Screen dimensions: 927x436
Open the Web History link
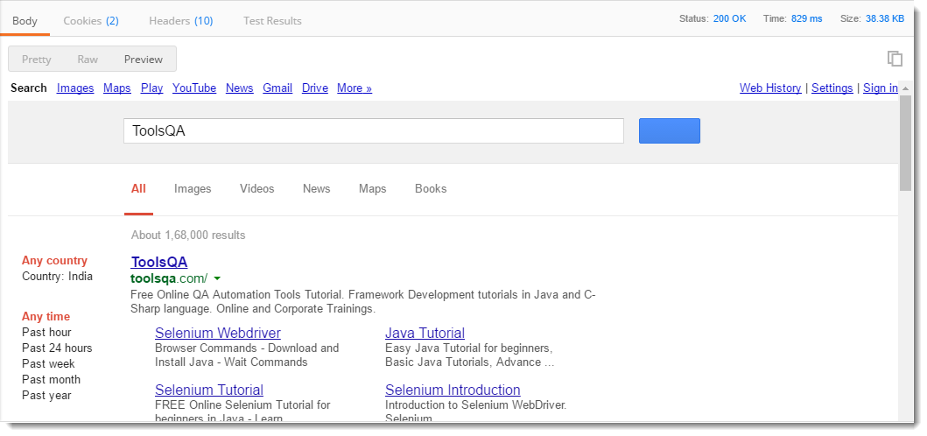pos(770,88)
